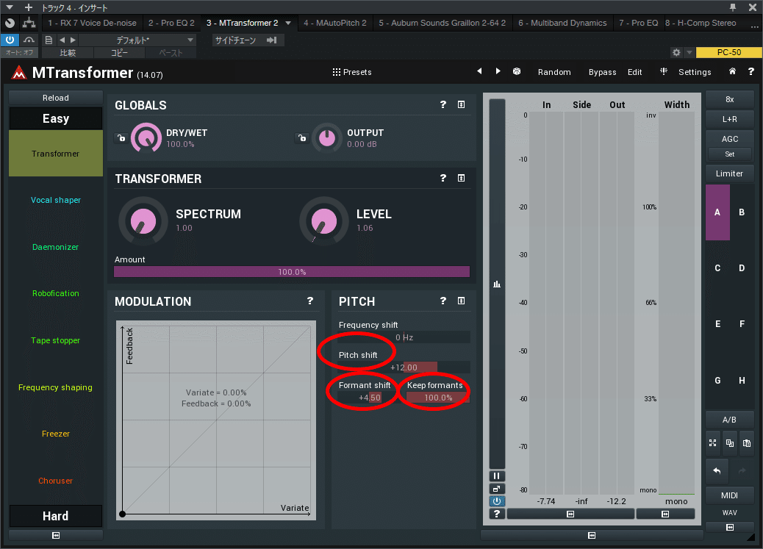The image size is (763, 549).
Task: Click the DRY/WET knob
Action: pos(146,137)
